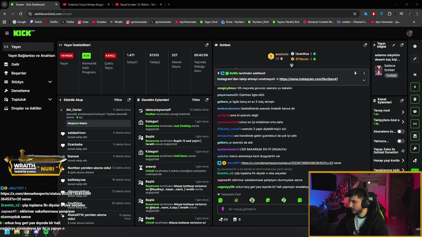Pop out the Yayın bilgisi panel
The width and height of the screenshot is (422, 237).
(402, 45)
